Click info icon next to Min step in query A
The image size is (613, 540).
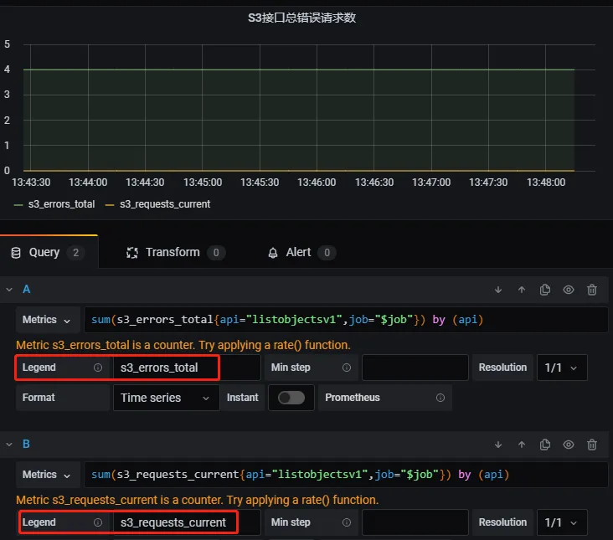click(347, 368)
